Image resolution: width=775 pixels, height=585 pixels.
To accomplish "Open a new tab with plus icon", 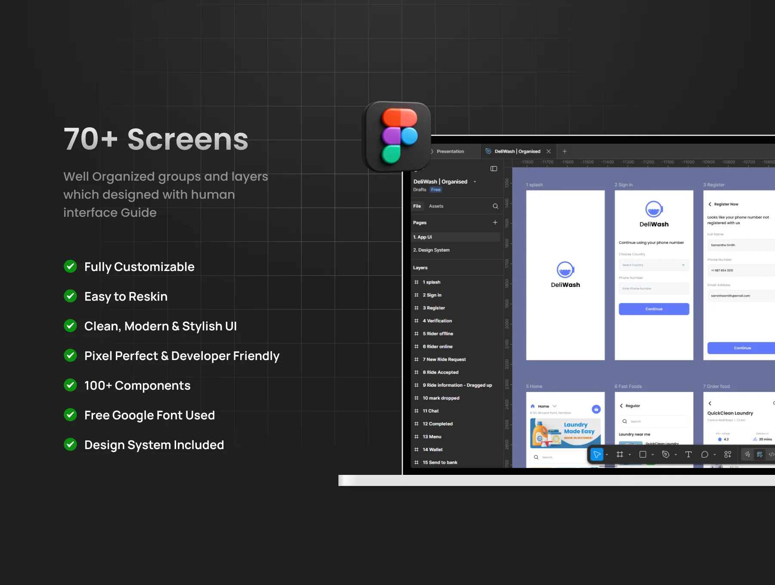I will pyautogui.click(x=564, y=151).
